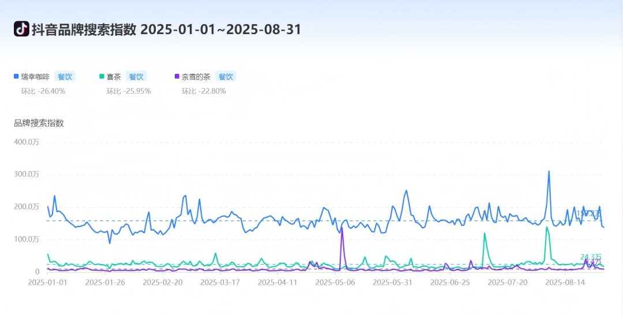The width and height of the screenshot is (623, 316).
Task: Click the 品牌搜索指数 chart heading
Action: click(x=39, y=123)
